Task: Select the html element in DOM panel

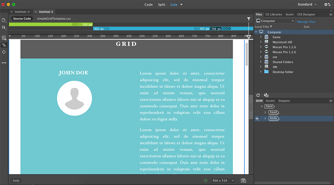Action: pos(269,106)
